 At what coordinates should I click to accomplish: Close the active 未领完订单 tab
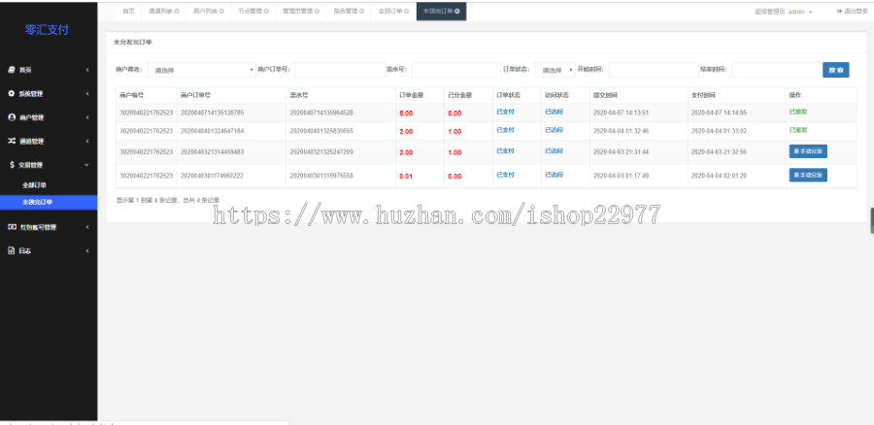pos(457,11)
